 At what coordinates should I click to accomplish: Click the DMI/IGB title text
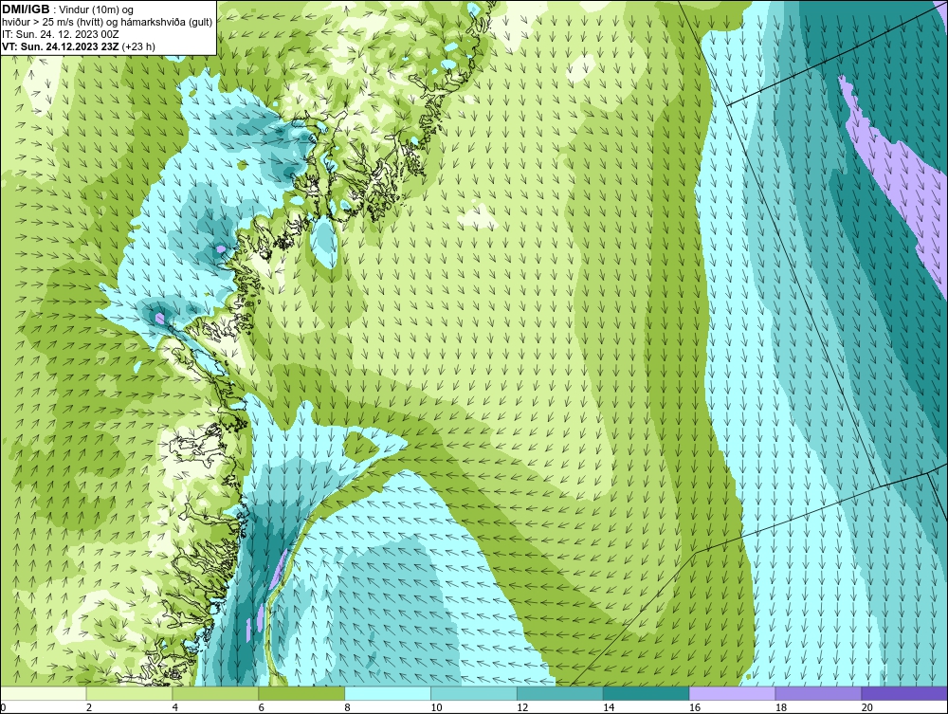click(x=26, y=9)
